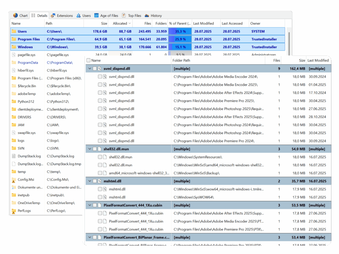Image resolution: width=339 pixels, height=254 pixels.
Task: Collapse the PixelFormatConvert_BiPlanar_Frame group
Action: point(89,237)
